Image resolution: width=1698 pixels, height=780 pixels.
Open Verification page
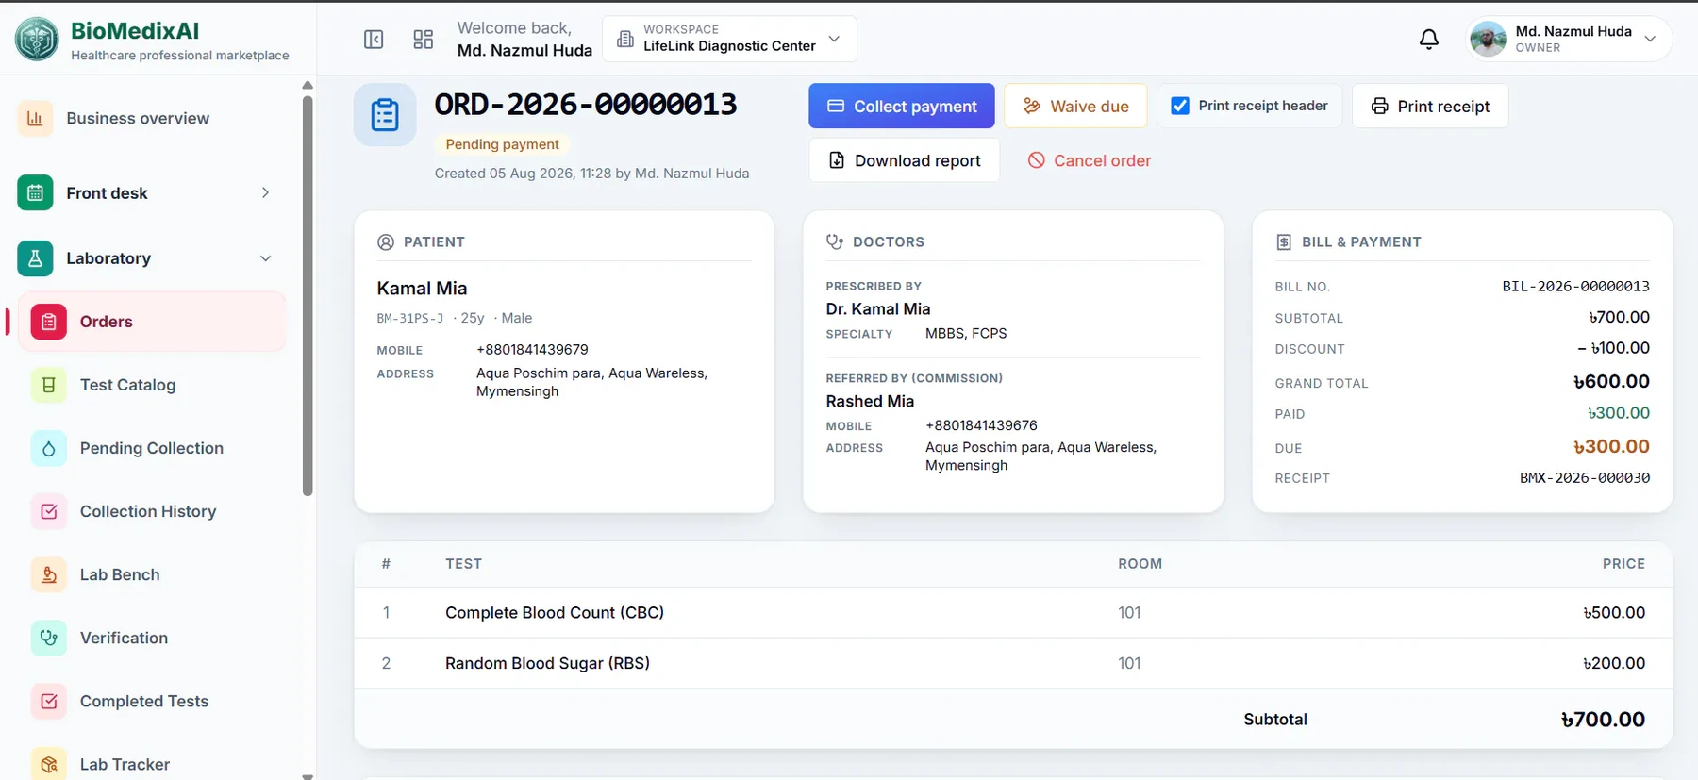(x=151, y=638)
